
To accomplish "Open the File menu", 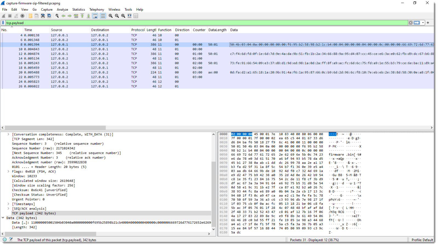I will [x=5, y=9].
